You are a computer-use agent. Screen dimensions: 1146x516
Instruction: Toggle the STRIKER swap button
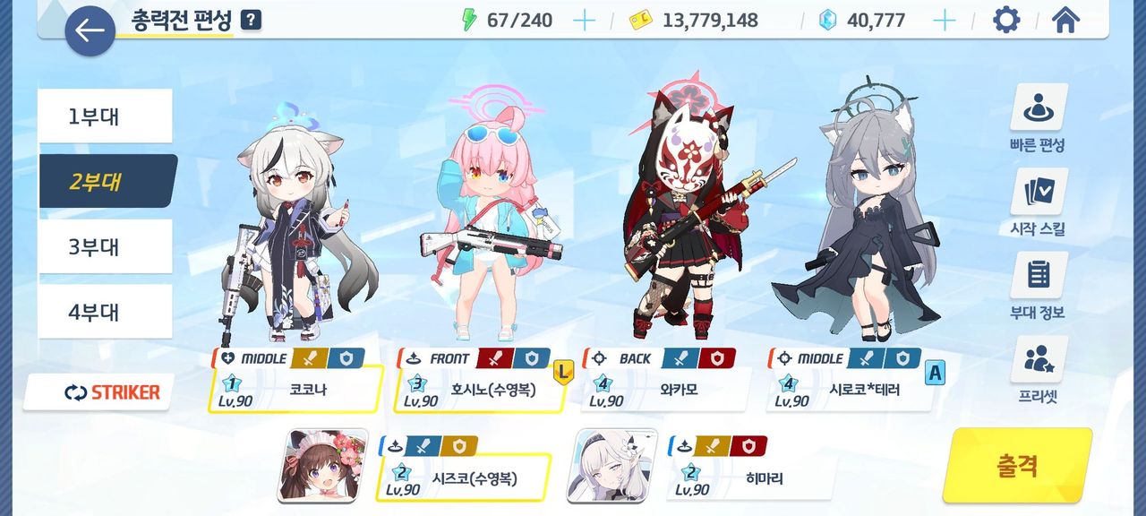coord(99,392)
